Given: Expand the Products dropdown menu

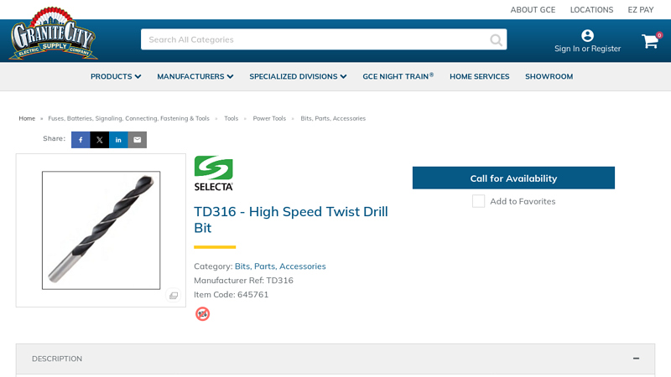Looking at the screenshot, I should pos(116,76).
